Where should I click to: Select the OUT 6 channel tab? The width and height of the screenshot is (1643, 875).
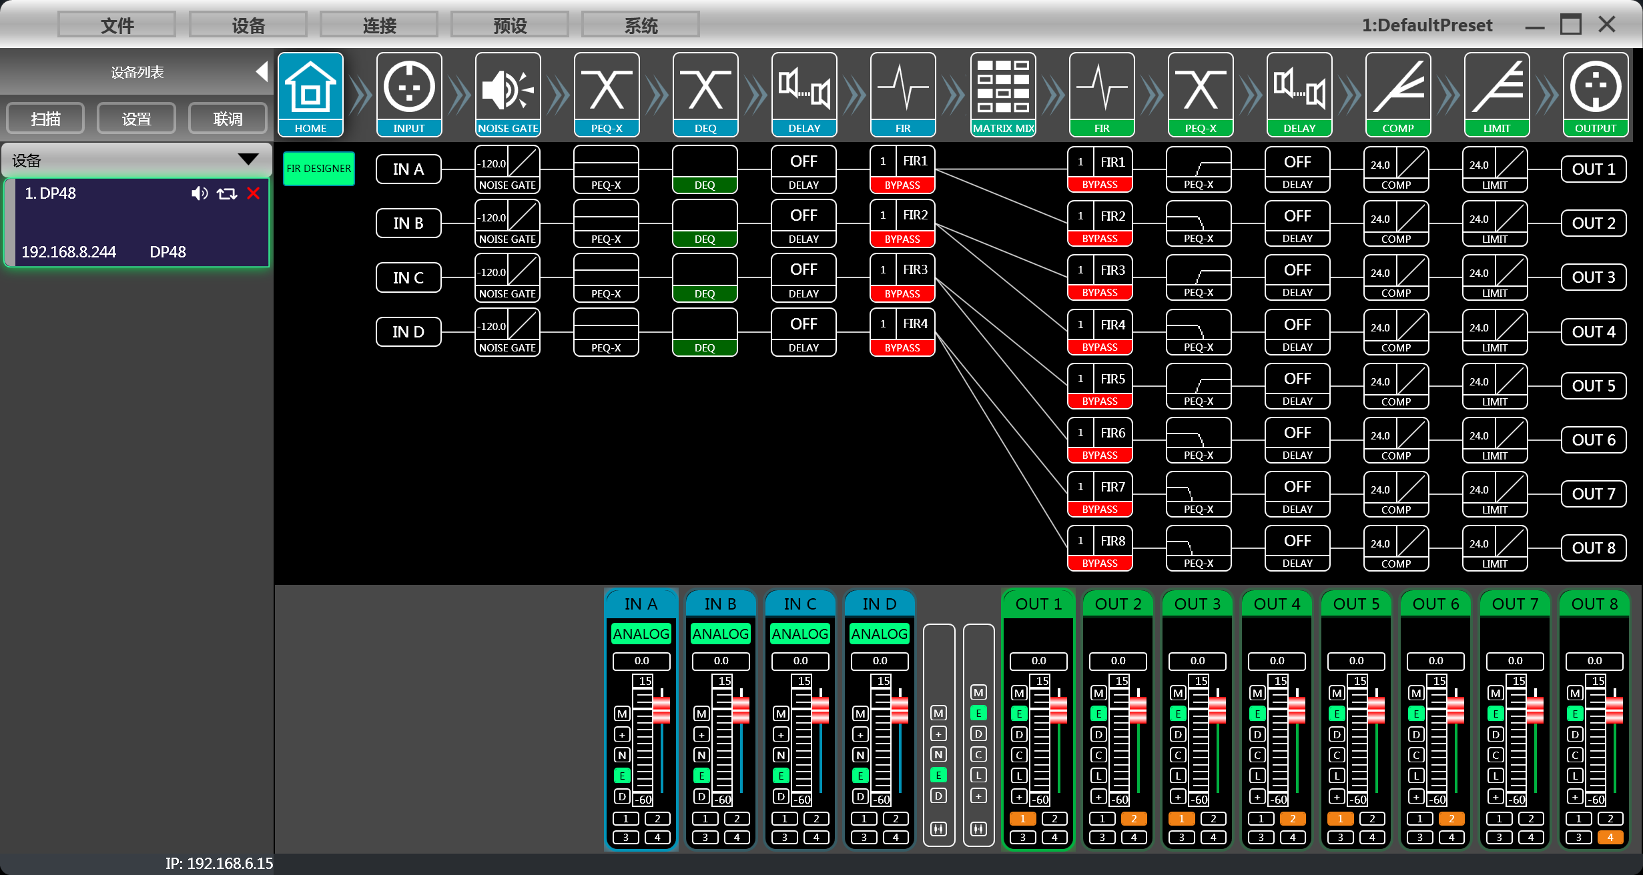pos(1435,604)
